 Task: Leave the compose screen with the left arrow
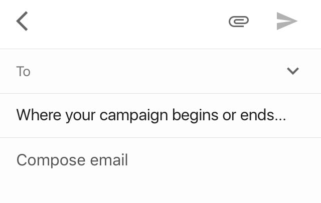(x=22, y=22)
